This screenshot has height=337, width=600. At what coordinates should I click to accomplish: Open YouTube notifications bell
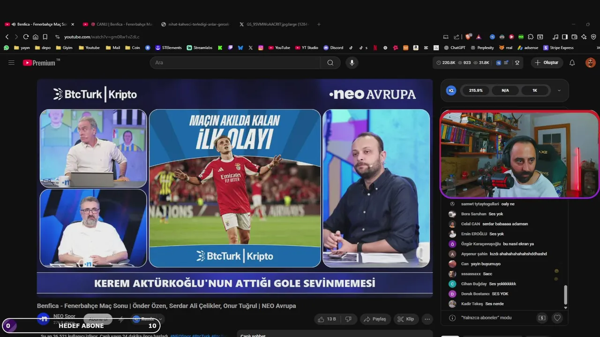572,63
